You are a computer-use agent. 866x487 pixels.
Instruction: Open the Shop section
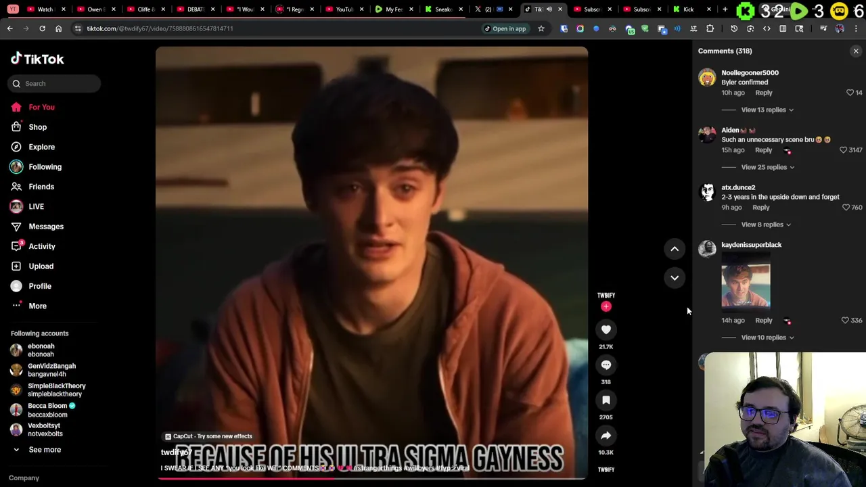(x=37, y=127)
